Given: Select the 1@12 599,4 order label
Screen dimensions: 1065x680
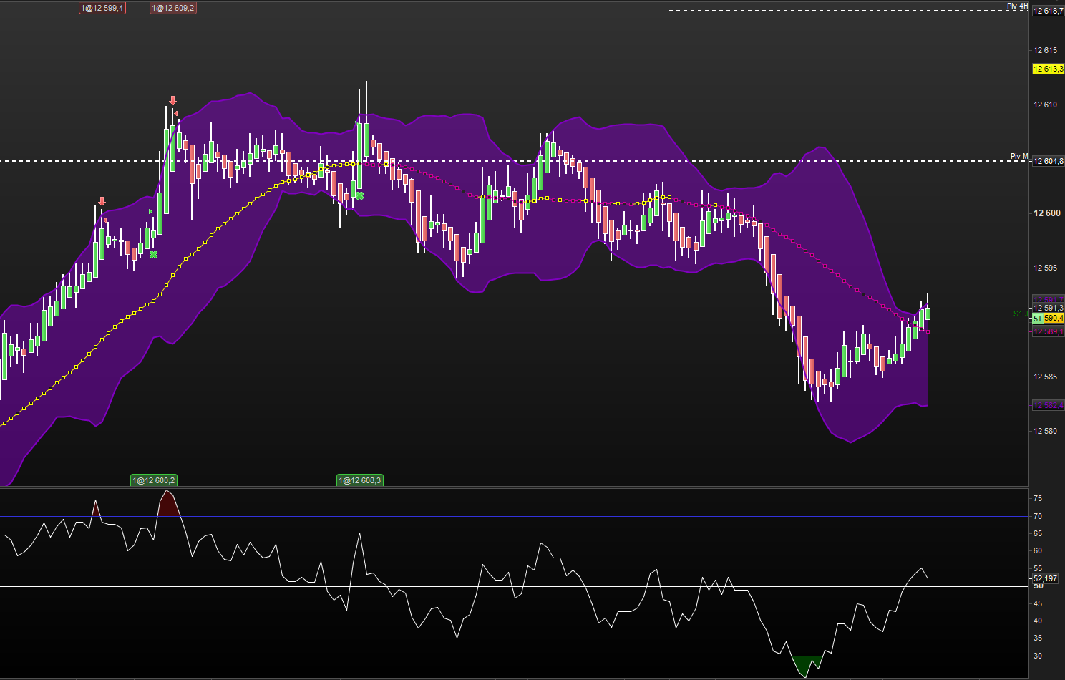Looking at the screenshot, I should tap(102, 8).
